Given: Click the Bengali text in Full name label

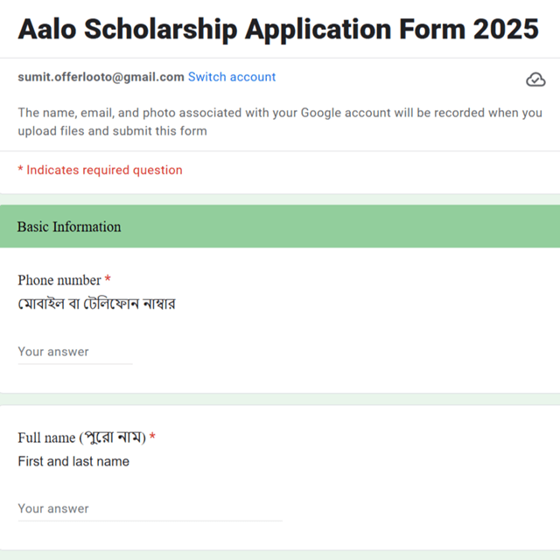Looking at the screenshot, I should (113, 437).
